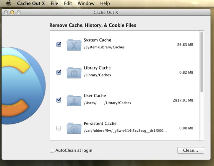Viewport: 214px width, 166px height.
Task: Click the Cache Out X logo graphic
Action: pos(23,86)
